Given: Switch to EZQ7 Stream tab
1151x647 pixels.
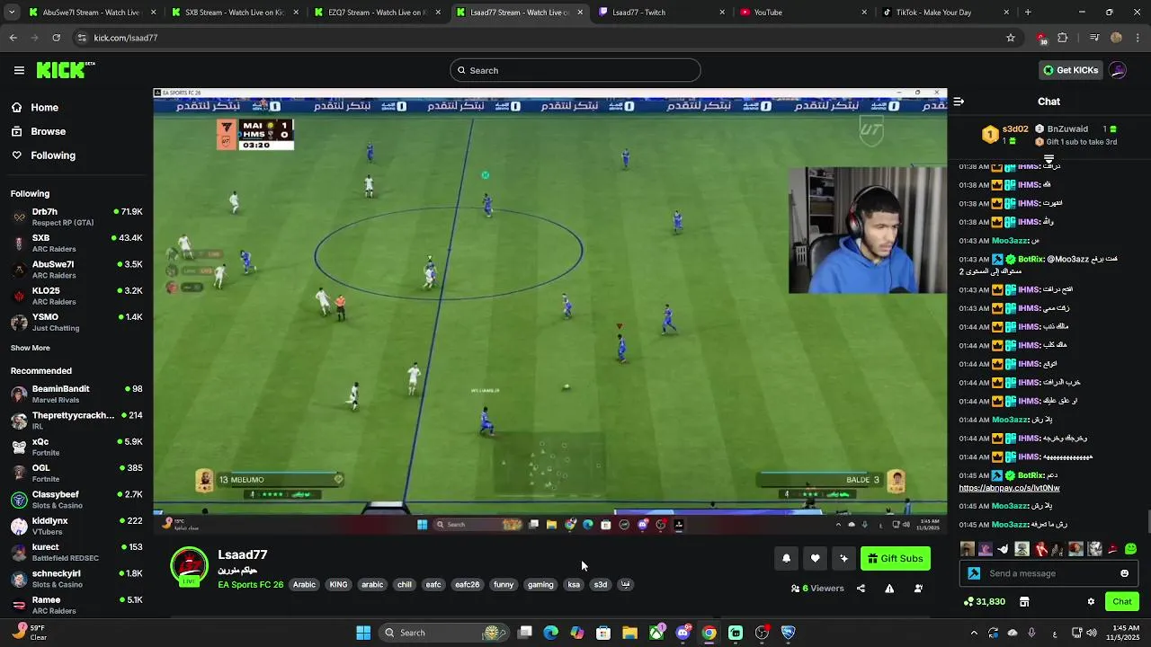Looking at the screenshot, I should 378,13.
